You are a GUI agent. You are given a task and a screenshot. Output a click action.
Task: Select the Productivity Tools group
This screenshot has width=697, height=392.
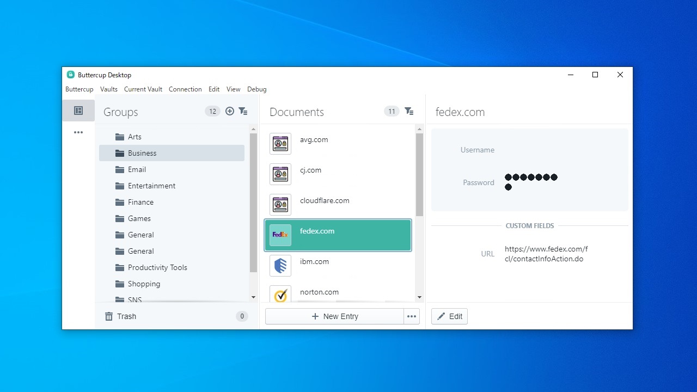(172, 267)
